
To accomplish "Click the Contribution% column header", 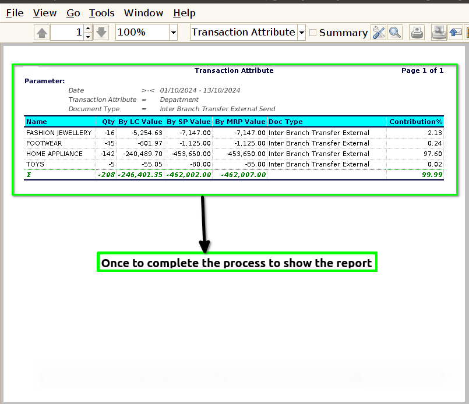I will pyautogui.click(x=416, y=122).
